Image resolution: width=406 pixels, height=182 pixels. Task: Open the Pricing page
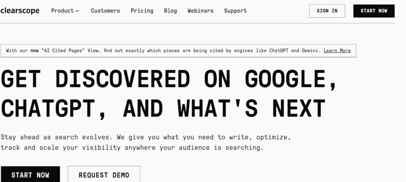[x=142, y=11]
